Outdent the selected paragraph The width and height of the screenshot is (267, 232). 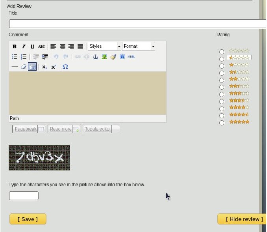point(36,57)
